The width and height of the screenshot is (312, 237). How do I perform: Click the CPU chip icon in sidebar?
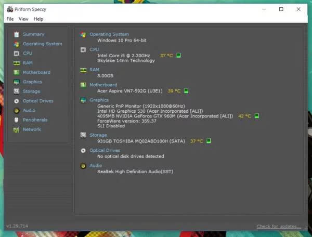[17, 54]
